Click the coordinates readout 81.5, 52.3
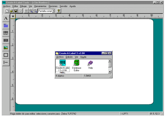 [155, 114]
